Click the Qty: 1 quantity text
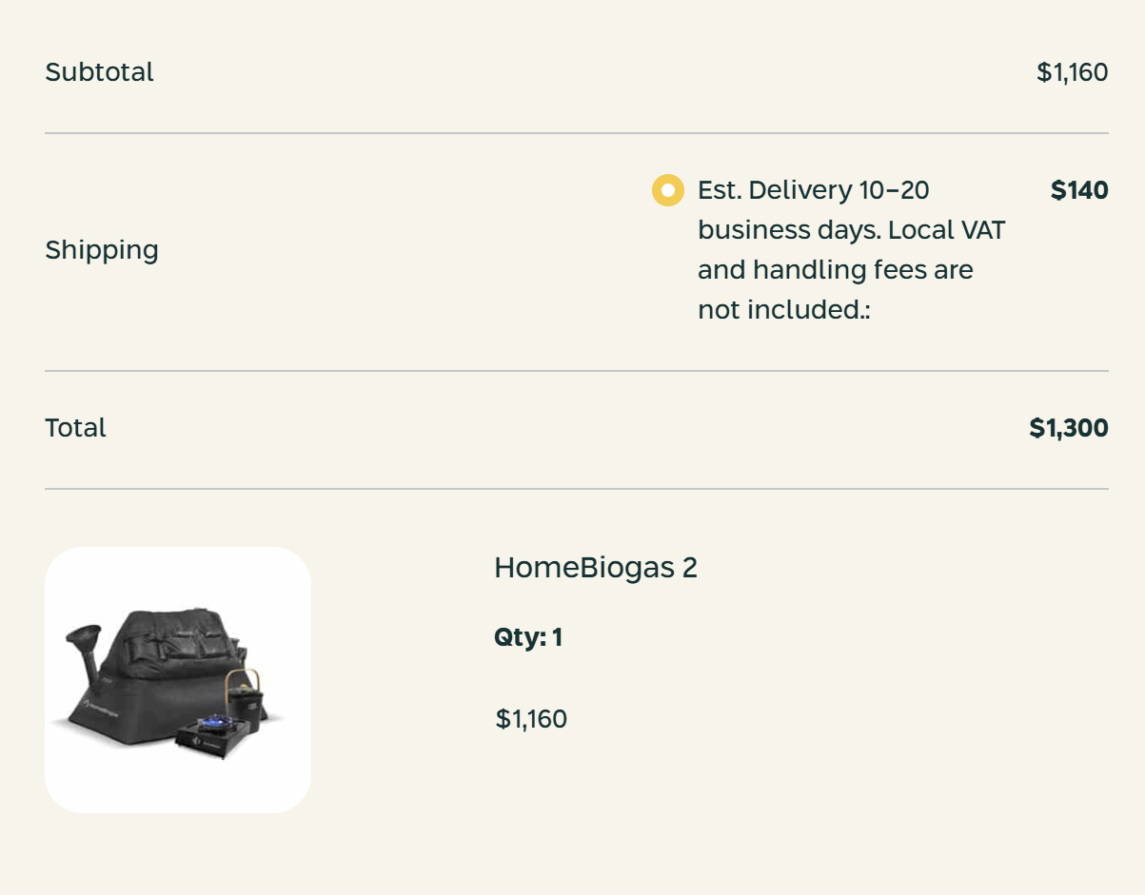Viewport: 1145px width, 895px height. 528,637
